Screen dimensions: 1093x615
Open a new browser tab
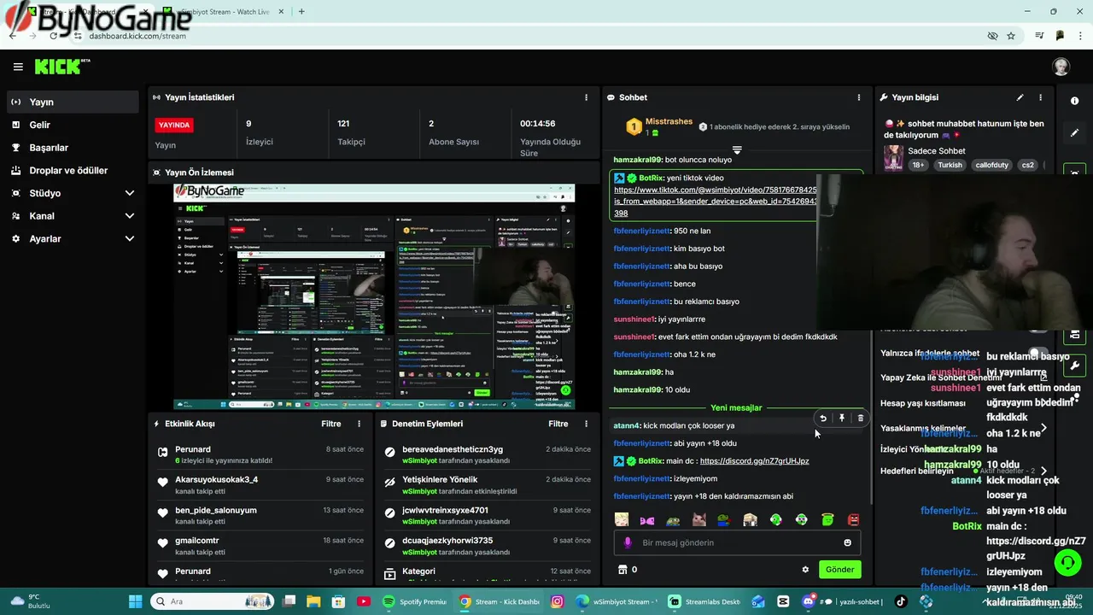tap(301, 11)
